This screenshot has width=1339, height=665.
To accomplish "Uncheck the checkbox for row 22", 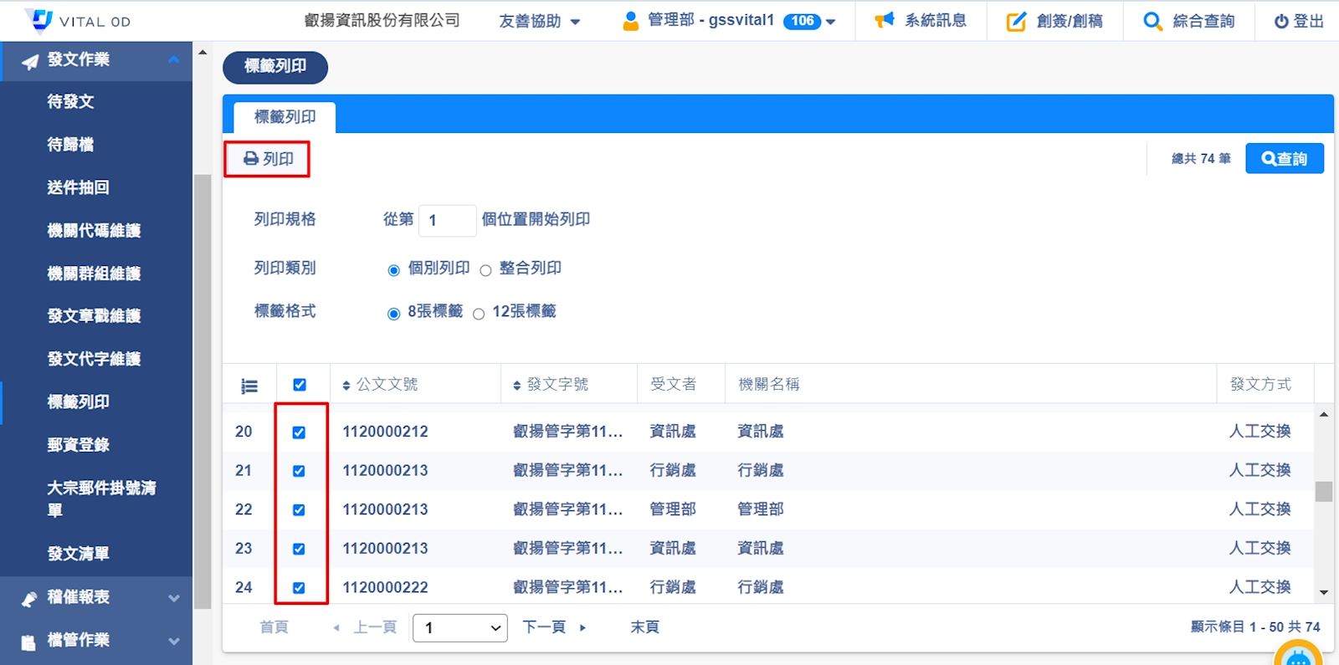I will point(299,510).
